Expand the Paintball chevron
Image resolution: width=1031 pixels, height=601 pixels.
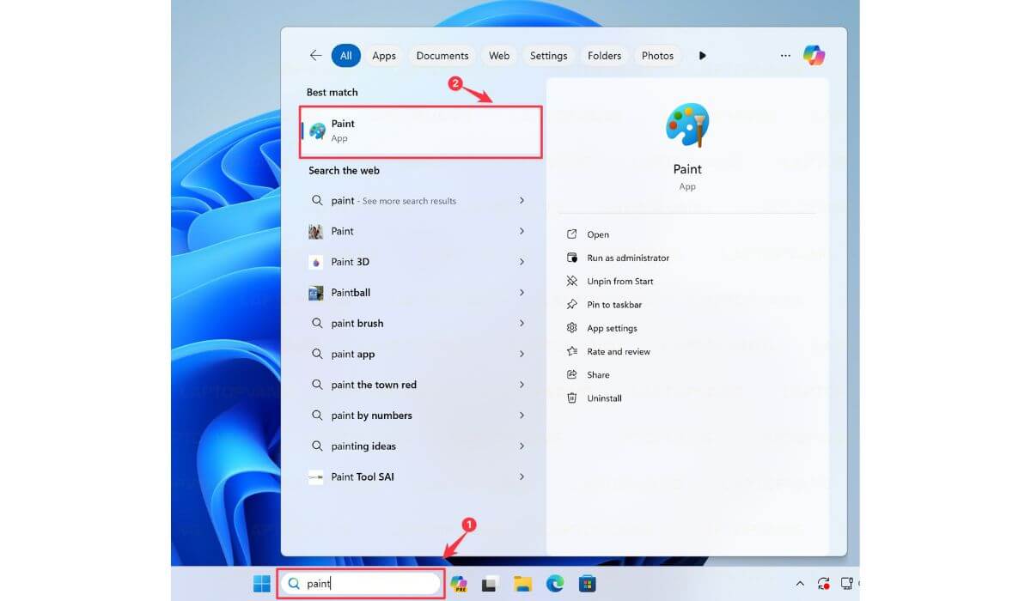pyautogui.click(x=522, y=293)
